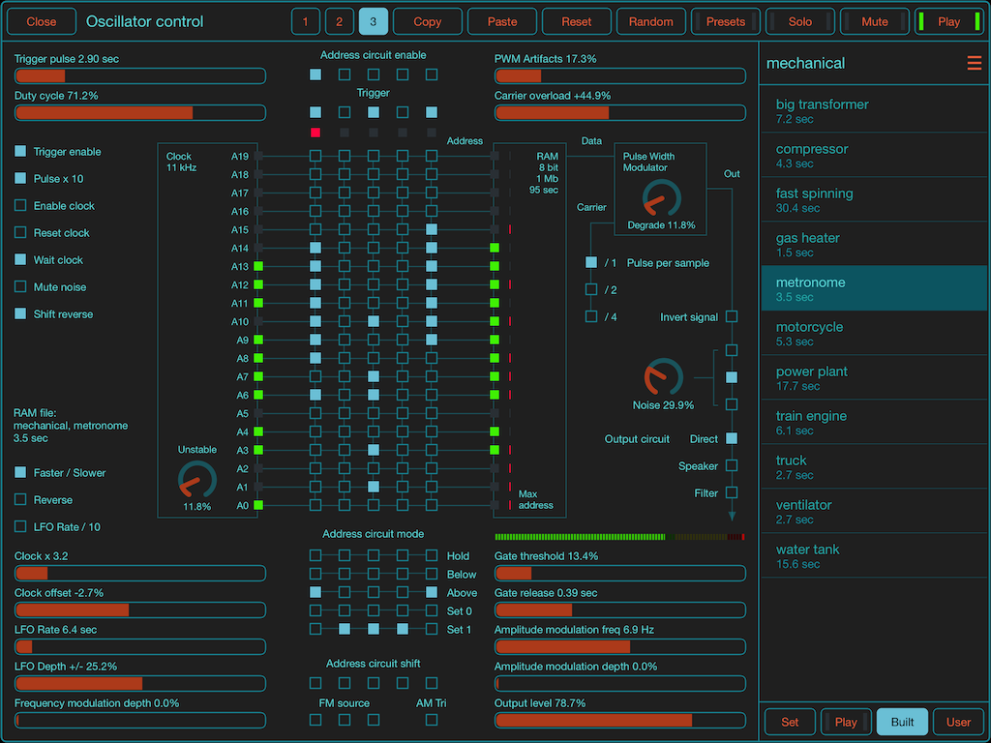Click the Solo control in the top bar
991x743 pixels.
click(800, 20)
